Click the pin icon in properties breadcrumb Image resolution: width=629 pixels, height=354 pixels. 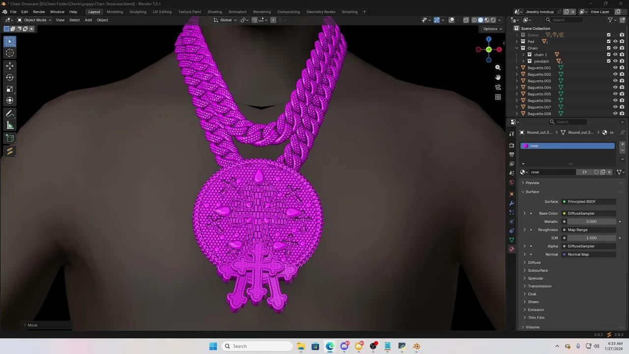tap(622, 132)
